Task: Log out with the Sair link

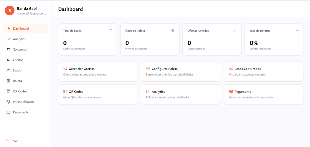Action: [x=15, y=141]
